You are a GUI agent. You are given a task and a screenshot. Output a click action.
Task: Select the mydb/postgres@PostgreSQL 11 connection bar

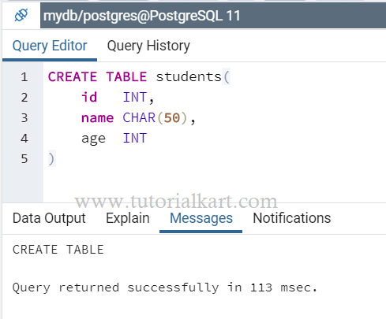click(x=213, y=15)
